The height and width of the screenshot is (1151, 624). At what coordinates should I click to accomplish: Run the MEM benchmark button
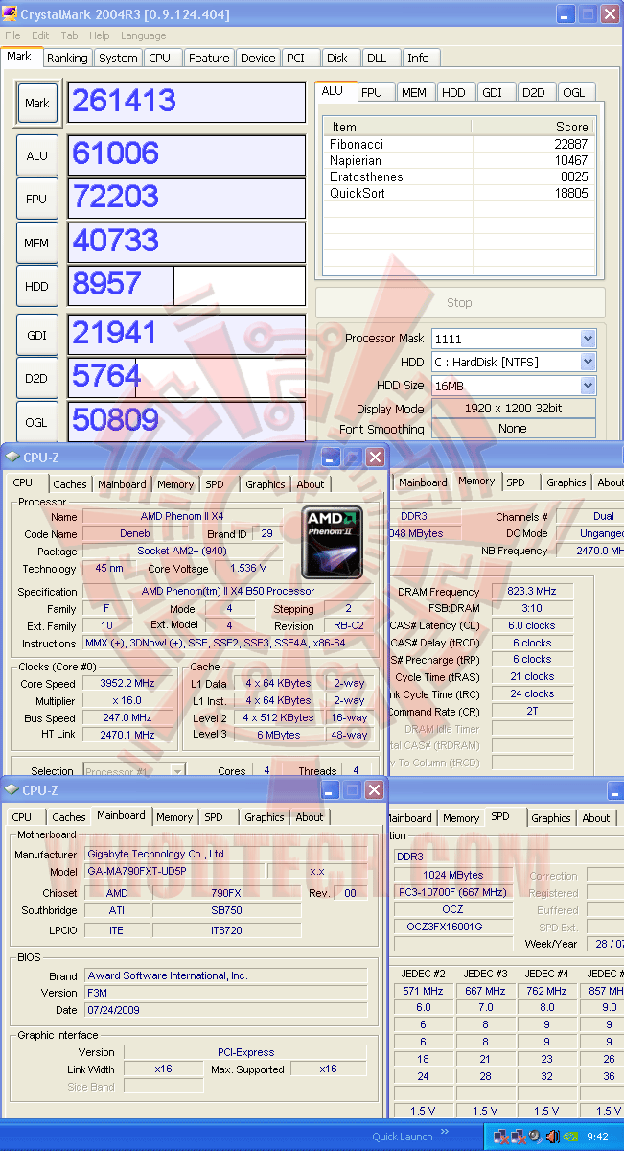pos(37,243)
